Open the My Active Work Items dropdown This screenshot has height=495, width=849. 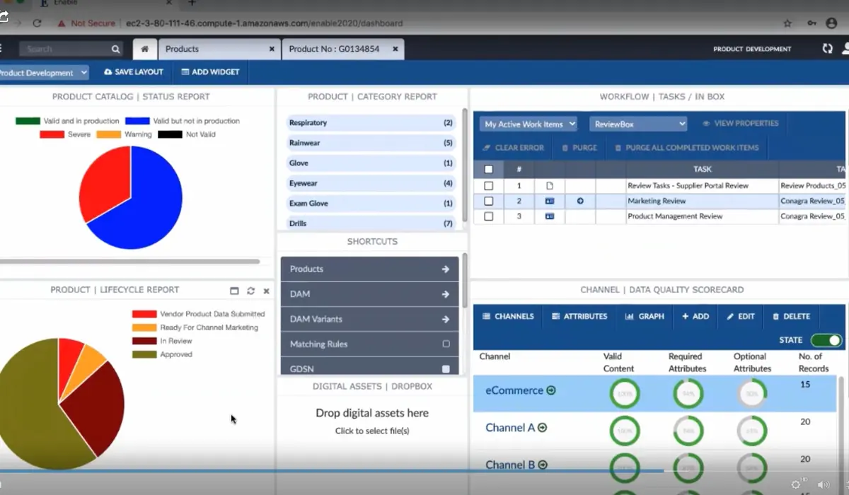coord(529,124)
